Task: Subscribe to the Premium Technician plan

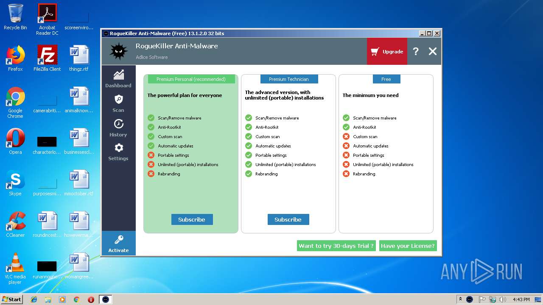Action: coord(288,219)
